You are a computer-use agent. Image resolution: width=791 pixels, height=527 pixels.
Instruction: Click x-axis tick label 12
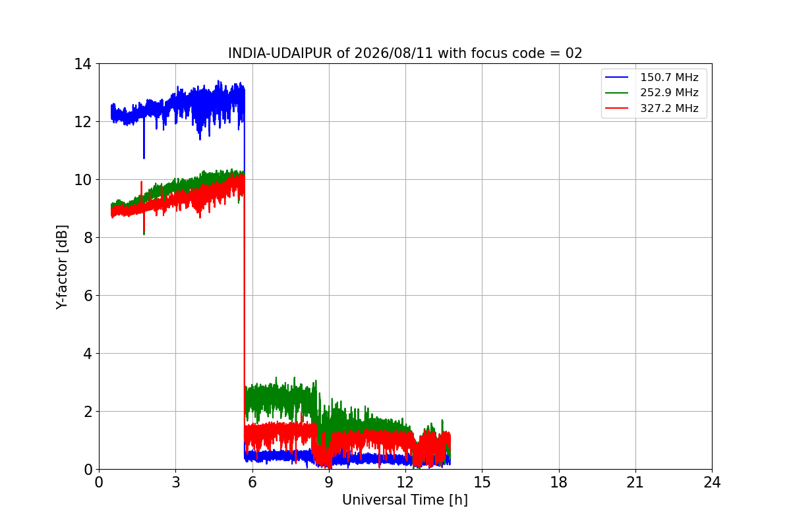[405, 482]
